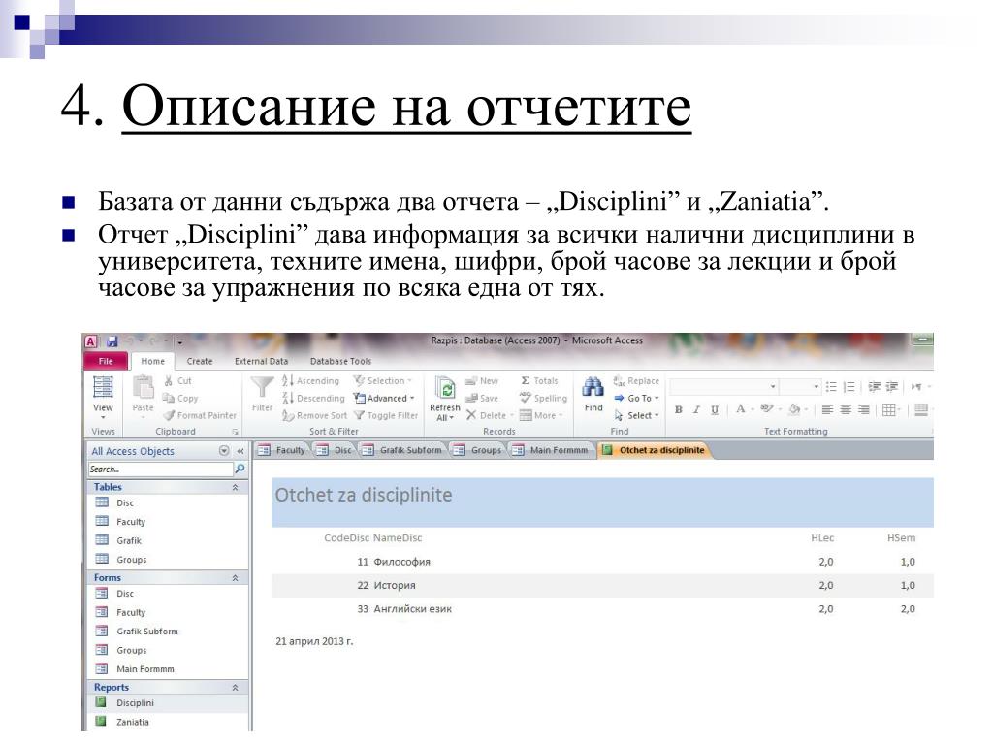Click the navigation pane Search box
Screen dimensions: 993x745
click(x=159, y=468)
